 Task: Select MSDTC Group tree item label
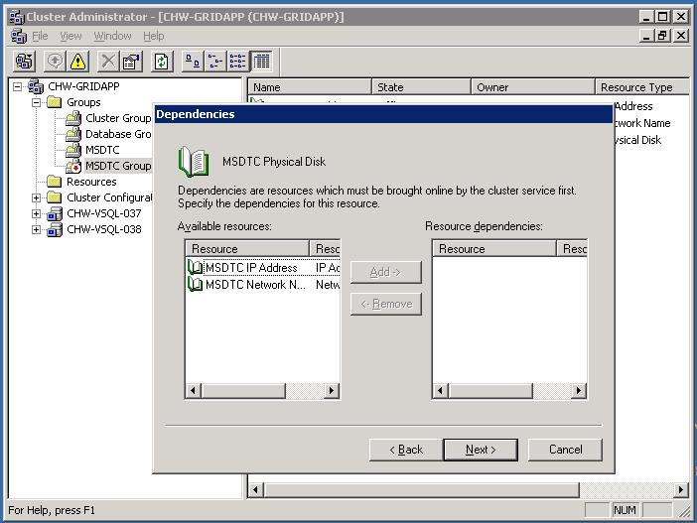[118, 166]
